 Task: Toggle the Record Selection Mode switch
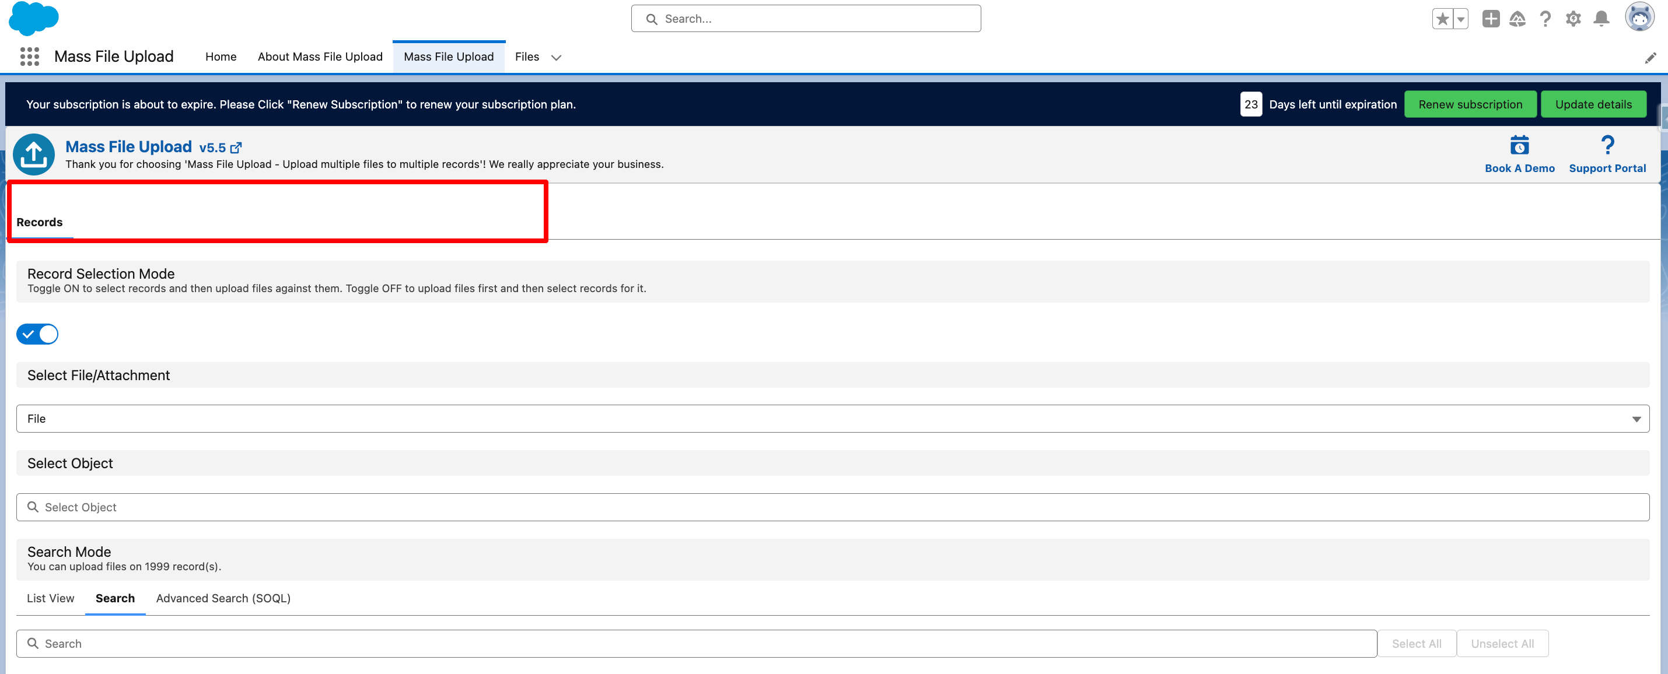pos(37,334)
